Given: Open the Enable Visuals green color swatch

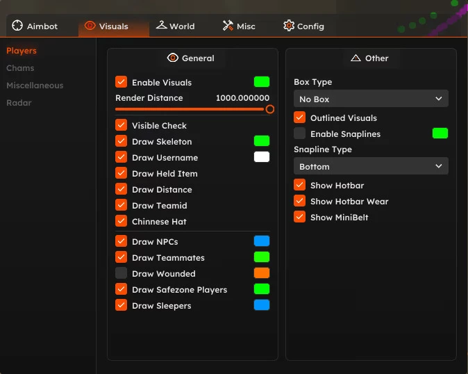Looking at the screenshot, I should tap(262, 82).
